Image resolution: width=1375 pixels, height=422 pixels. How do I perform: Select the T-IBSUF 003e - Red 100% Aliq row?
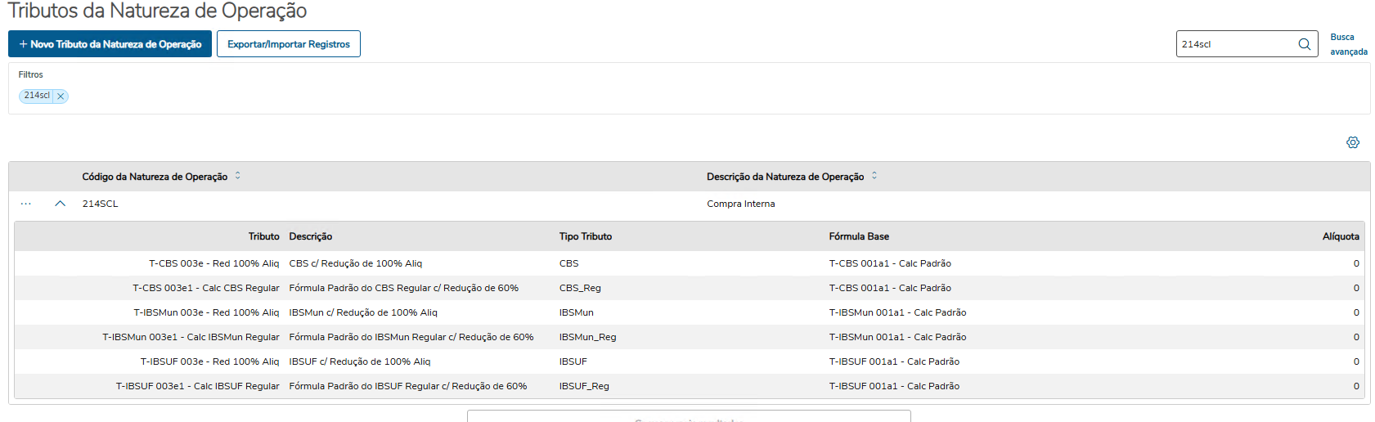tap(209, 361)
